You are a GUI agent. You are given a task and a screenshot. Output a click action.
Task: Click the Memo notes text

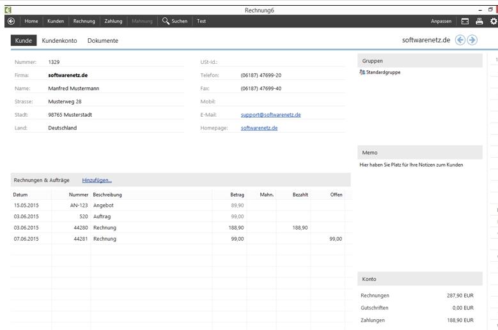(411, 165)
